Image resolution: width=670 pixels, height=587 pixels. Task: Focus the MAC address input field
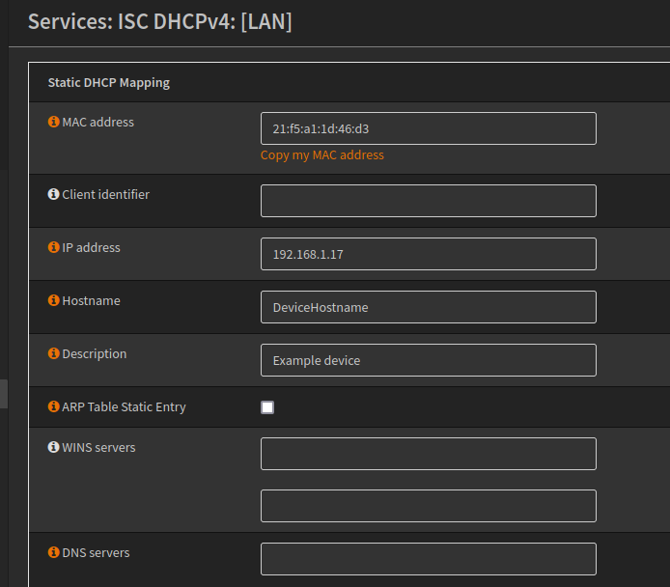coord(429,128)
